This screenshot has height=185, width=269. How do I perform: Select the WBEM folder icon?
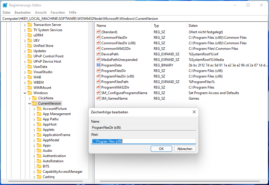point(30,82)
